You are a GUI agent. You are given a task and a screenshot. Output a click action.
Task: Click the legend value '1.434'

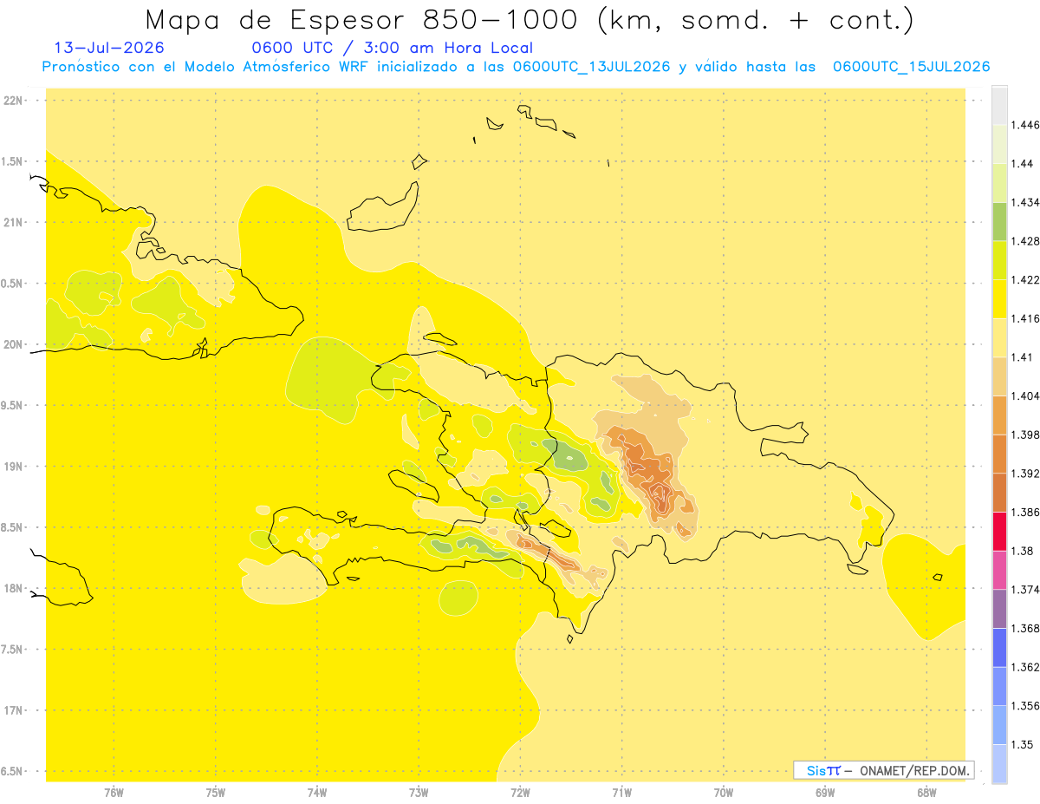1025,202
